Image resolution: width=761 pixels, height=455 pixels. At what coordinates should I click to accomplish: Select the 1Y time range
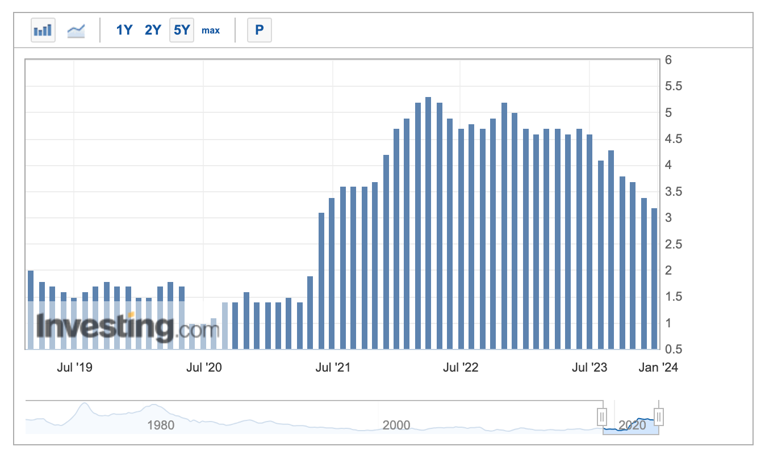tap(124, 30)
